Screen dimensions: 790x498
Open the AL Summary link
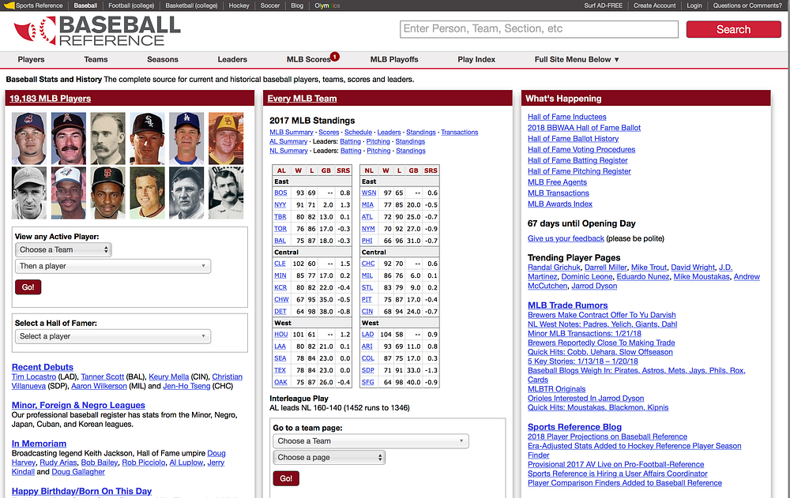point(288,141)
